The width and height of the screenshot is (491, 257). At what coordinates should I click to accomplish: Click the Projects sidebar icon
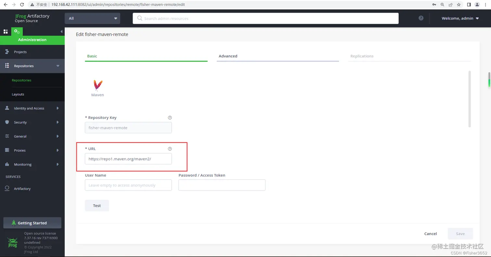[7, 52]
